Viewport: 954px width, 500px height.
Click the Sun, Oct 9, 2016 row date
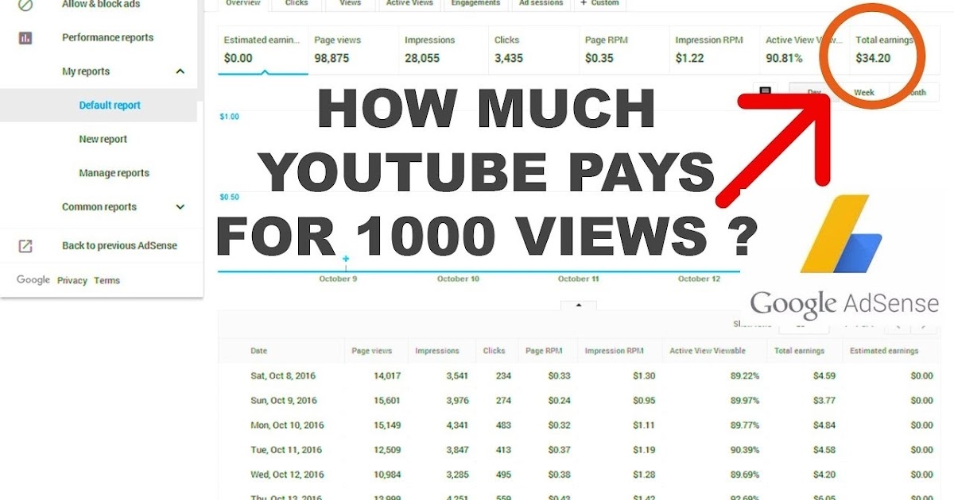[x=284, y=401]
